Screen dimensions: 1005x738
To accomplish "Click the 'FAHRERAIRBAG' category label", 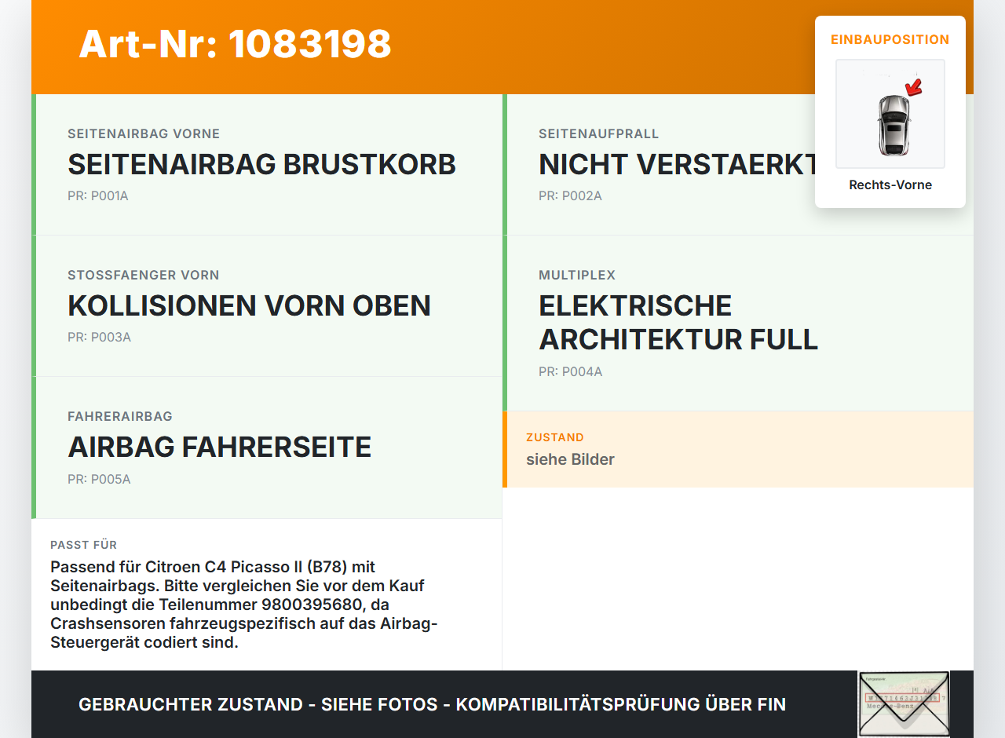I will (x=120, y=417).
